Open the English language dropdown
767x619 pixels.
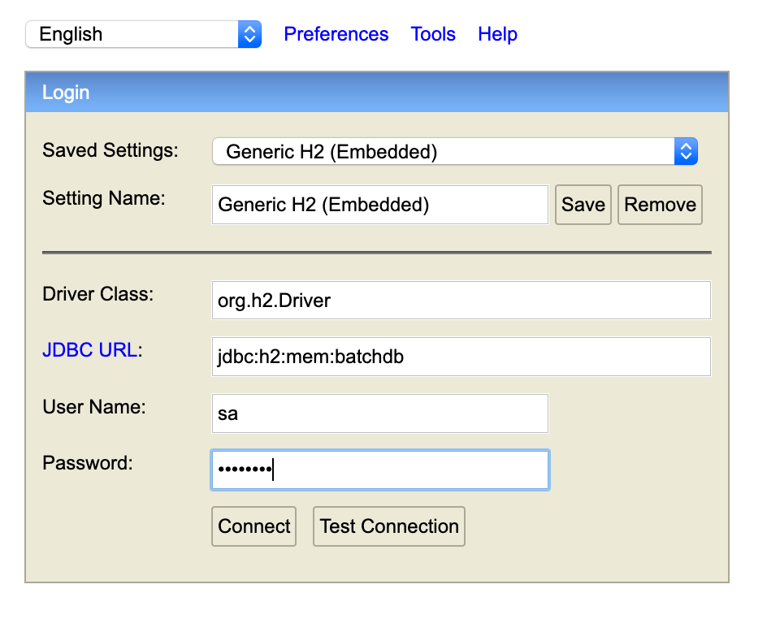click(x=143, y=34)
